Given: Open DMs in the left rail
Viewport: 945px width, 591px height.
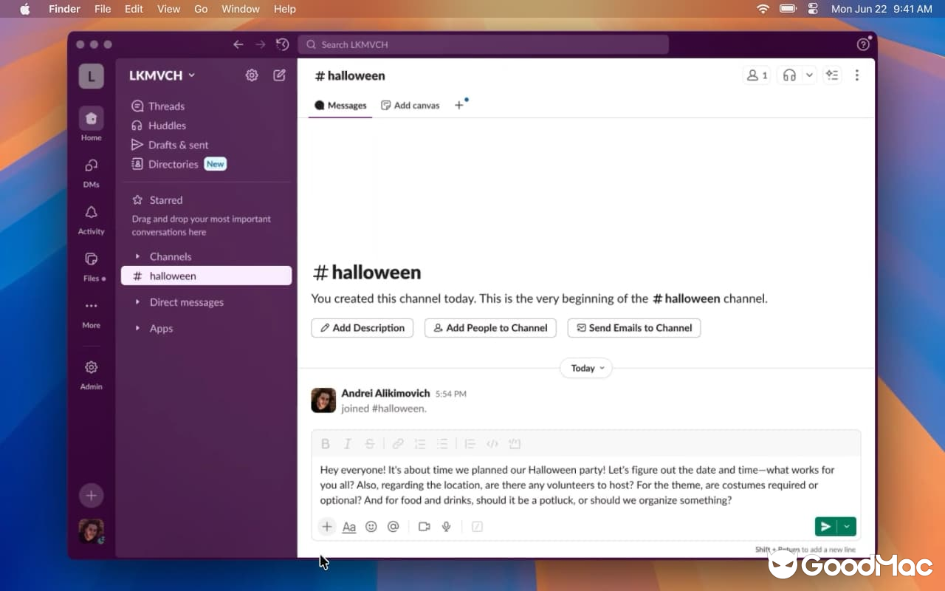Looking at the screenshot, I should click(92, 171).
